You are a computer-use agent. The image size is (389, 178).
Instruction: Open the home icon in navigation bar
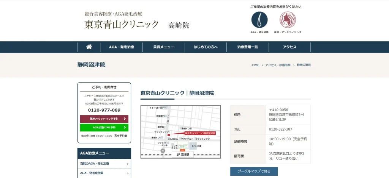tap(89, 47)
